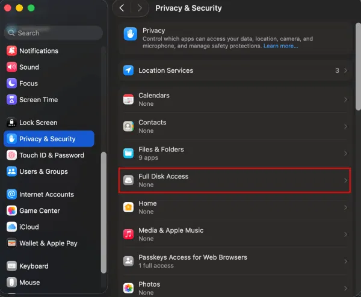The height and width of the screenshot is (297, 361).
Task: Expand Full Disk Access chevron
Action: coord(345,180)
